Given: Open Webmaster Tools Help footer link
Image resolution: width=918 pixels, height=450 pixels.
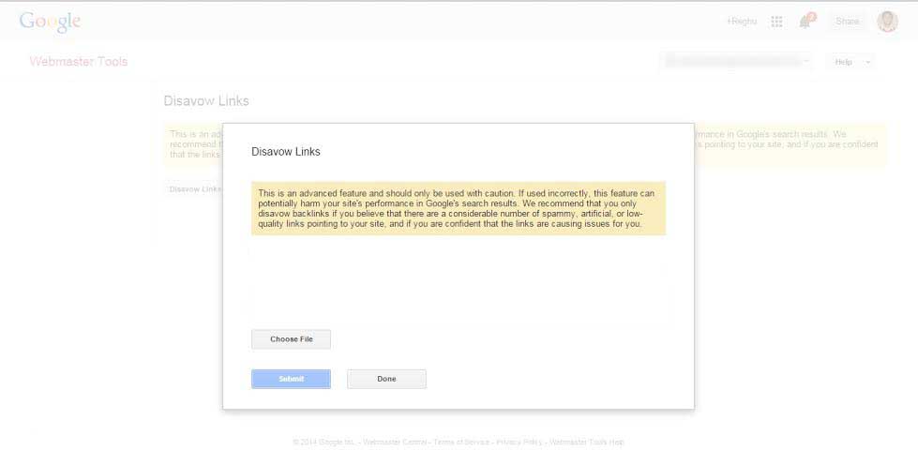Looking at the screenshot, I should point(586,442).
